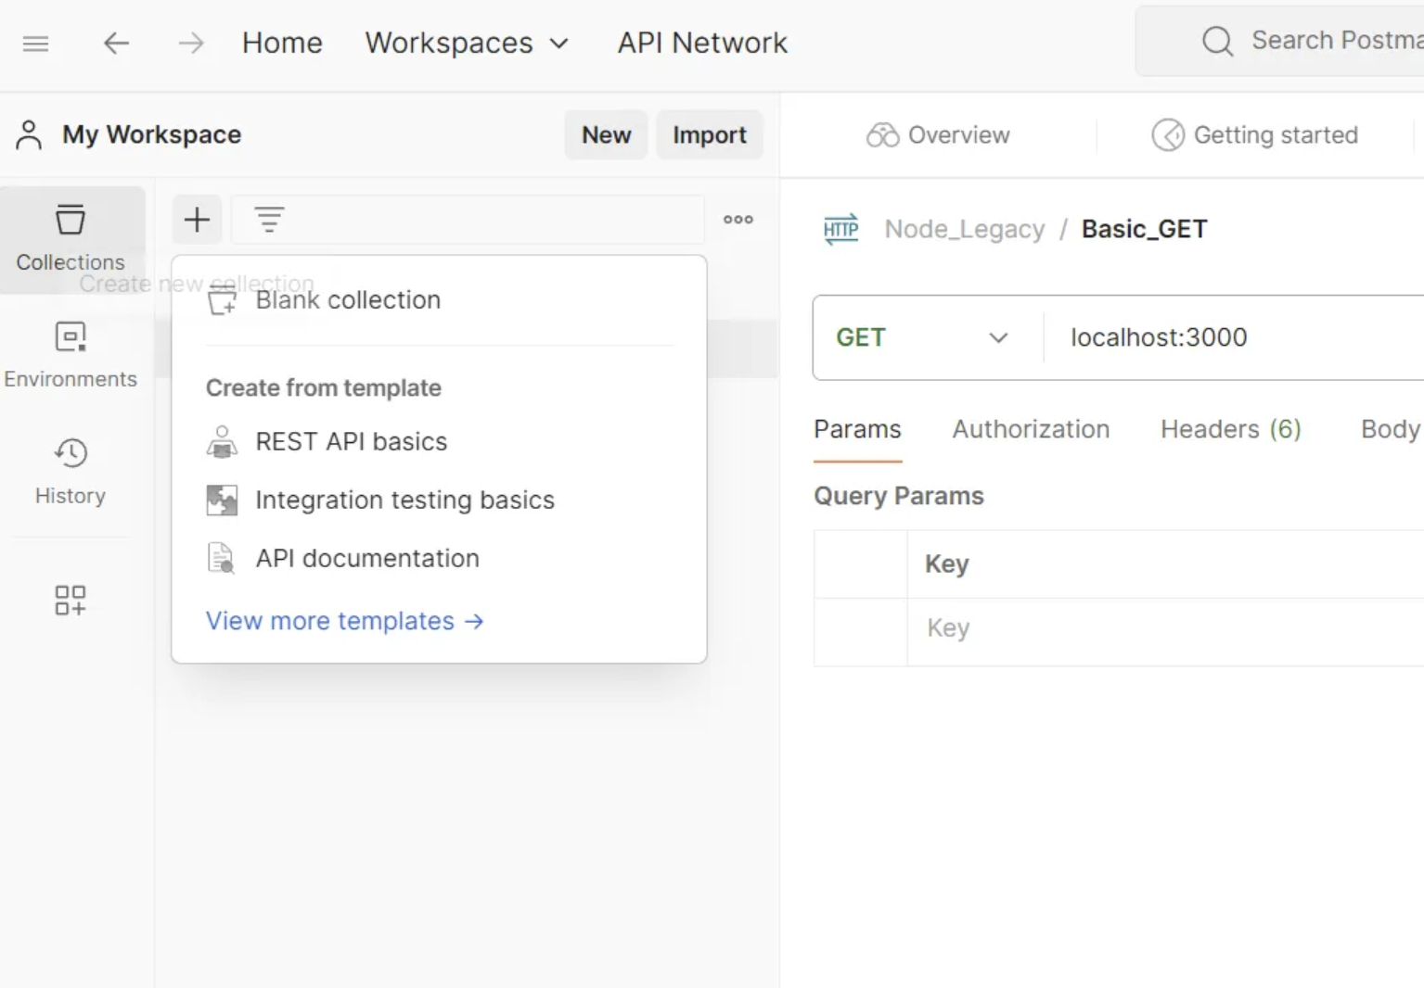The width and height of the screenshot is (1424, 988).
Task: Click the Basic_GET request name
Action: (x=1144, y=229)
